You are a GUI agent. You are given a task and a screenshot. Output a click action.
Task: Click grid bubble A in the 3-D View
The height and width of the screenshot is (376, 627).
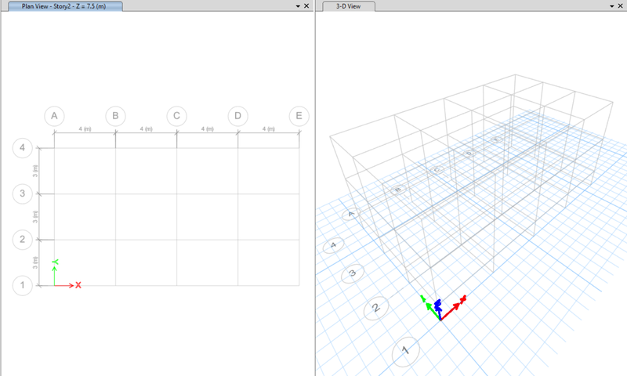pos(351,215)
